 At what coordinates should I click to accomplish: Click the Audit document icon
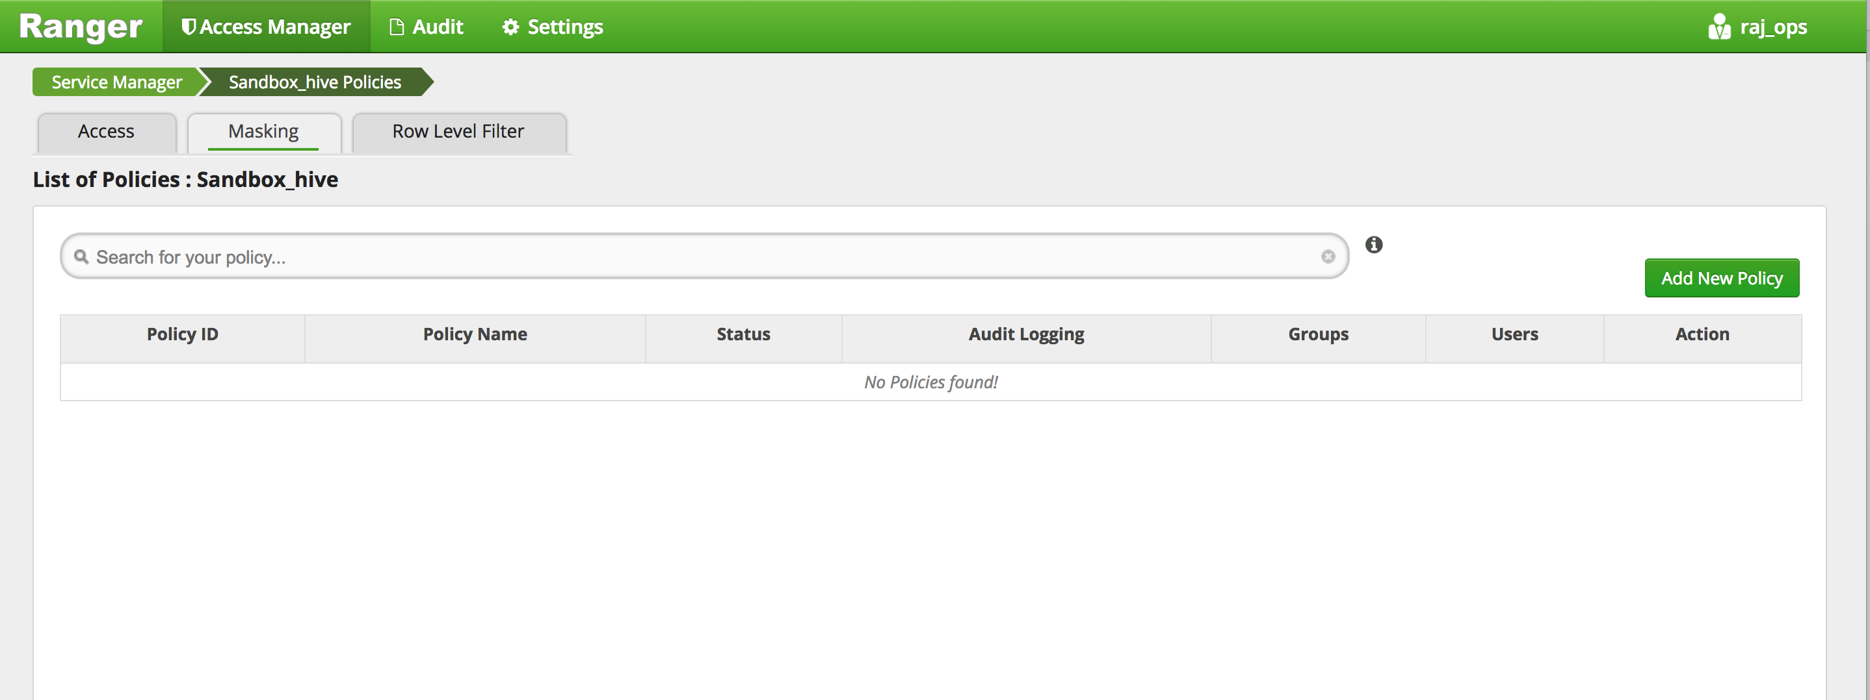point(397,27)
